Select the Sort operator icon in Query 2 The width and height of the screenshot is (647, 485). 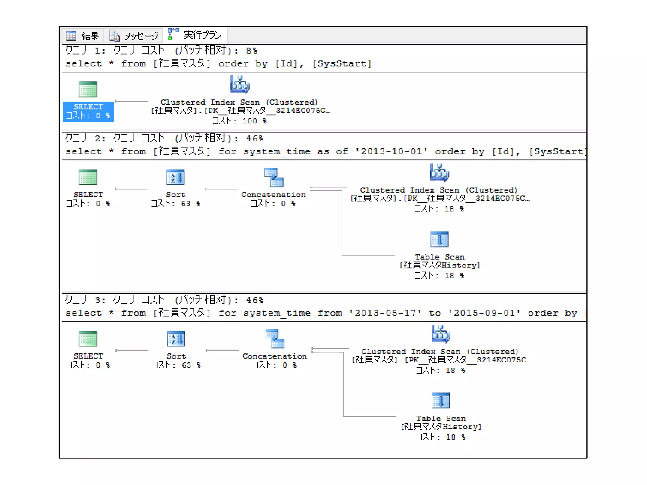175,177
